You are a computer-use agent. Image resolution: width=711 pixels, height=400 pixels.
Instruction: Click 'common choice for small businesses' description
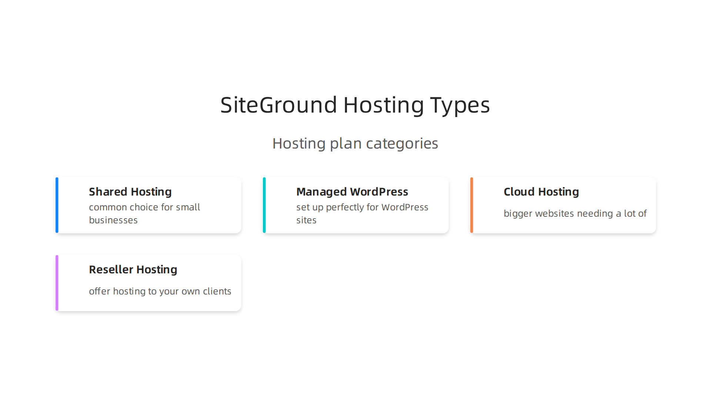pyautogui.click(x=144, y=214)
